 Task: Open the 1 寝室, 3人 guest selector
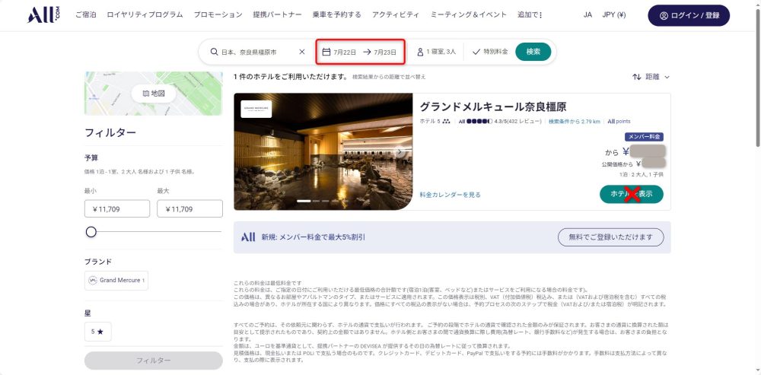[x=436, y=52]
